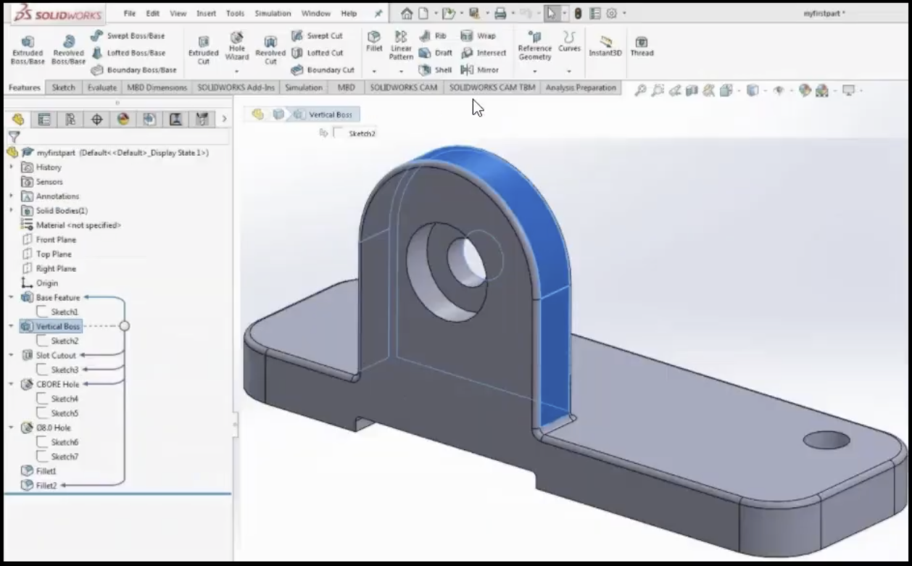Choose Boundary Boss/Base
912x566 pixels.
click(x=133, y=70)
